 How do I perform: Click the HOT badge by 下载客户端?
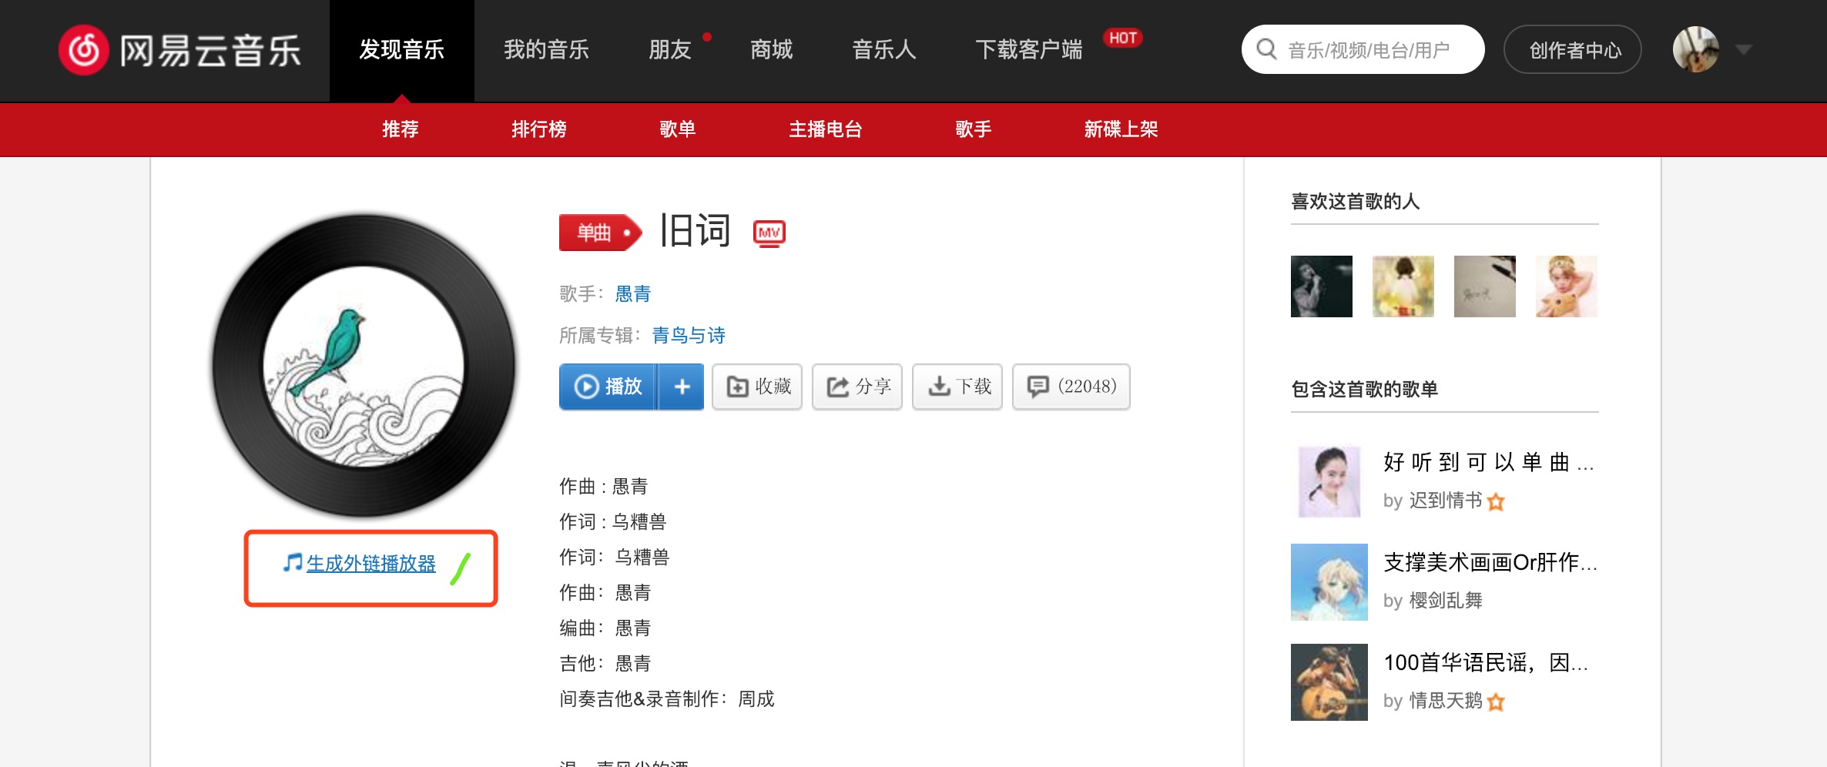[x=1123, y=38]
